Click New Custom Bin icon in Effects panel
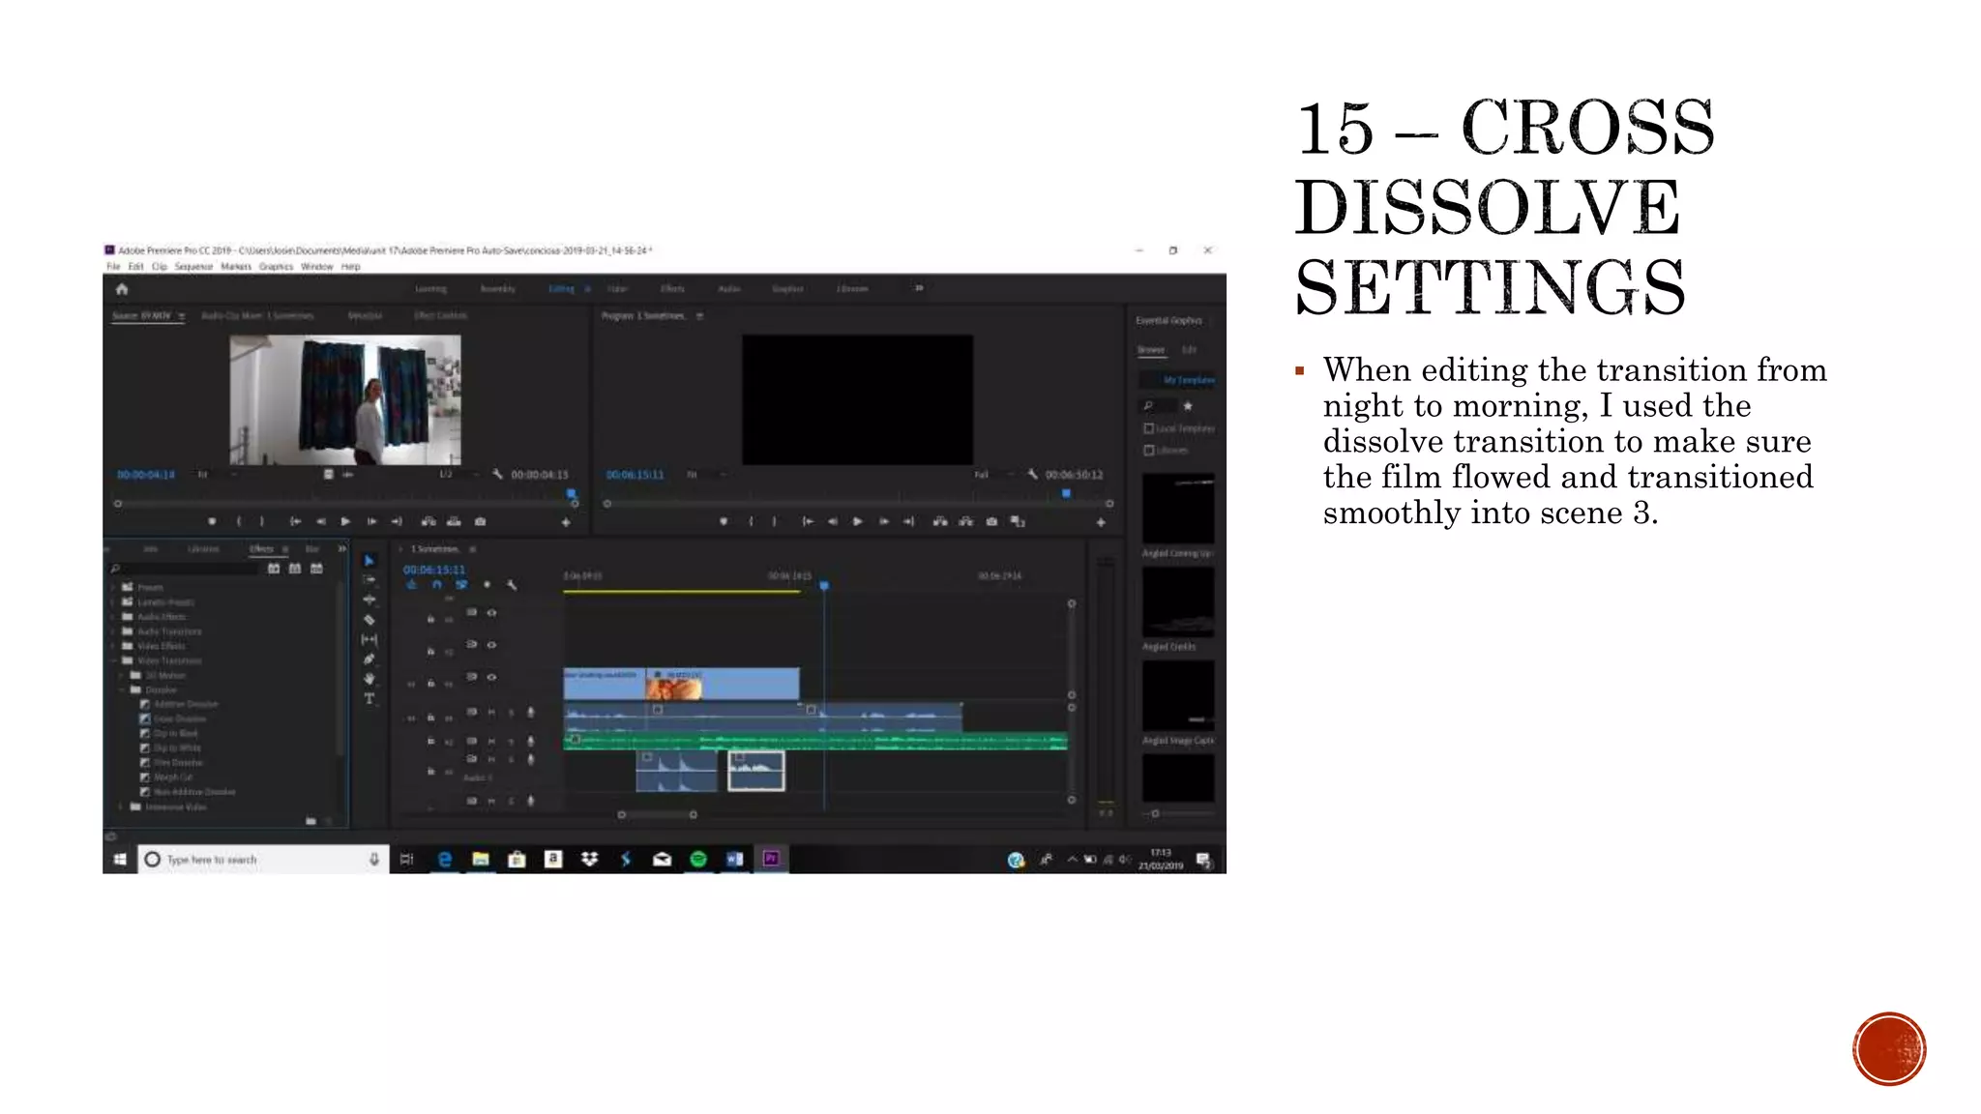The width and height of the screenshot is (1981, 1114). (x=310, y=821)
